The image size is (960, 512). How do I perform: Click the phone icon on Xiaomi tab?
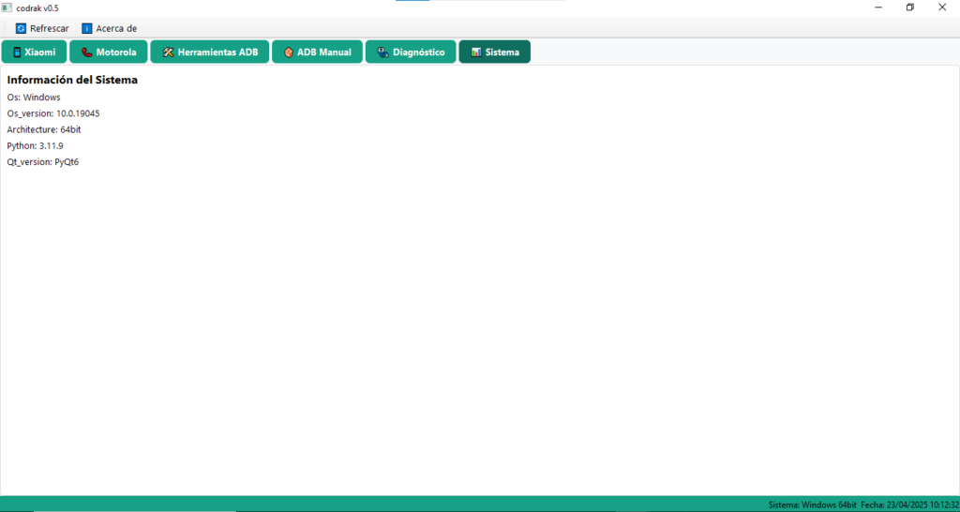pos(17,53)
